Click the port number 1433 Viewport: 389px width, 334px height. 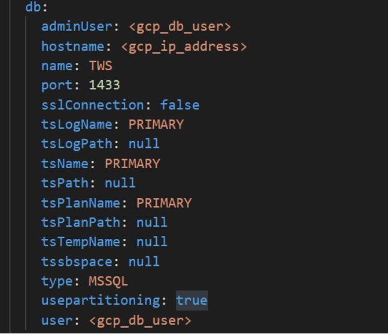coord(104,86)
